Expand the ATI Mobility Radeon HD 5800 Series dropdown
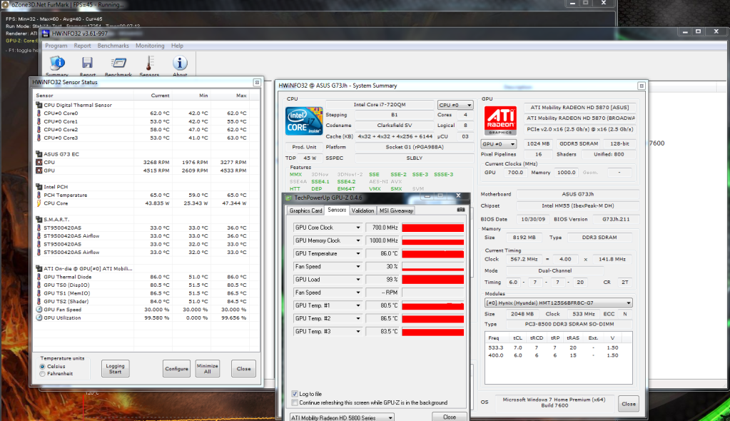 click(x=342, y=417)
